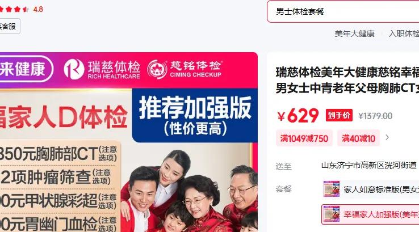
Task: Click the star rating icons showing 4.8
Action: tap(14, 9)
